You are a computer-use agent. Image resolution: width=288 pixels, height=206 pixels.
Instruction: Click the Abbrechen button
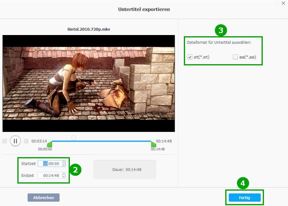point(43,198)
